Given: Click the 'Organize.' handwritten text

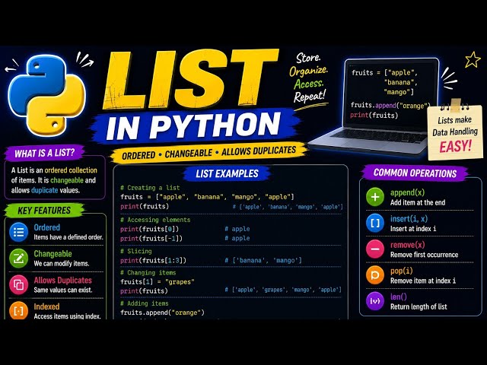Looking at the screenshot, I should 308,71.
